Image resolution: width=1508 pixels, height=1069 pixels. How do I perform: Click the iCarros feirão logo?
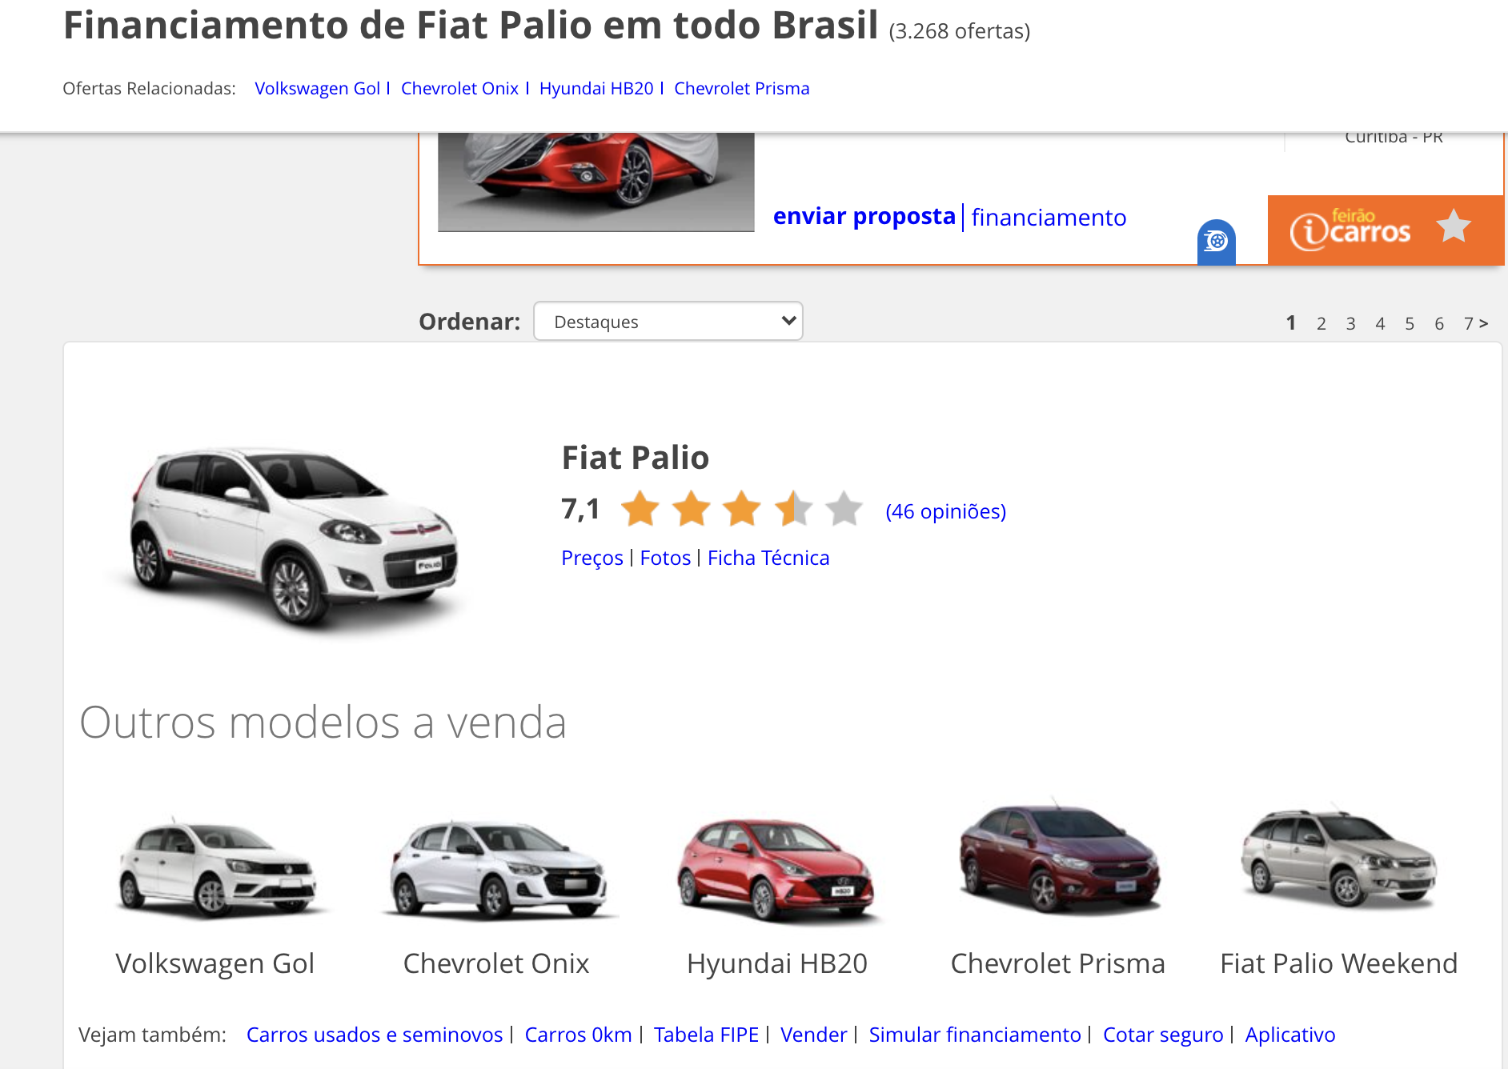1350,230
